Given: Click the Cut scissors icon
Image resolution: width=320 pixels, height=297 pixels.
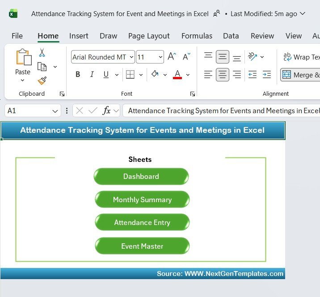Looking at the screenshot, I should [x=42, y=53].
